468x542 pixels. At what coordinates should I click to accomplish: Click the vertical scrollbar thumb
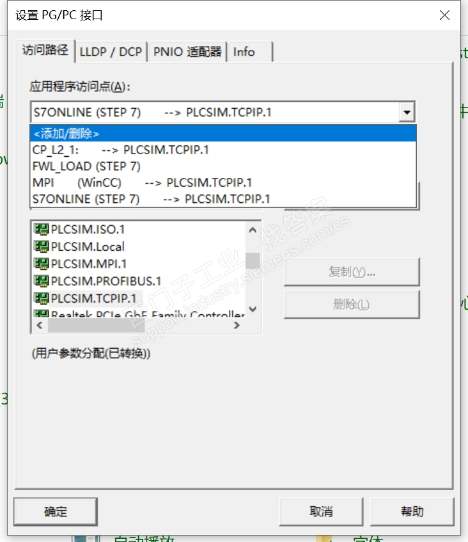coord(253,260)
